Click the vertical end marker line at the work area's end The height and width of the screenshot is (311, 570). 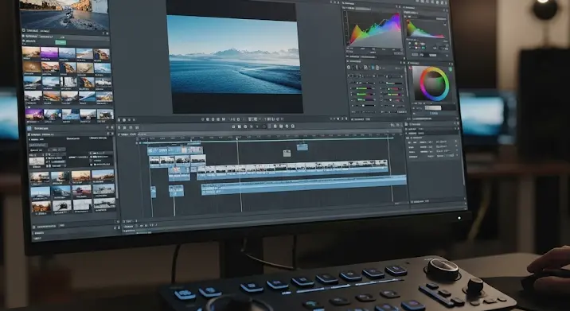[x=390, y=169]
